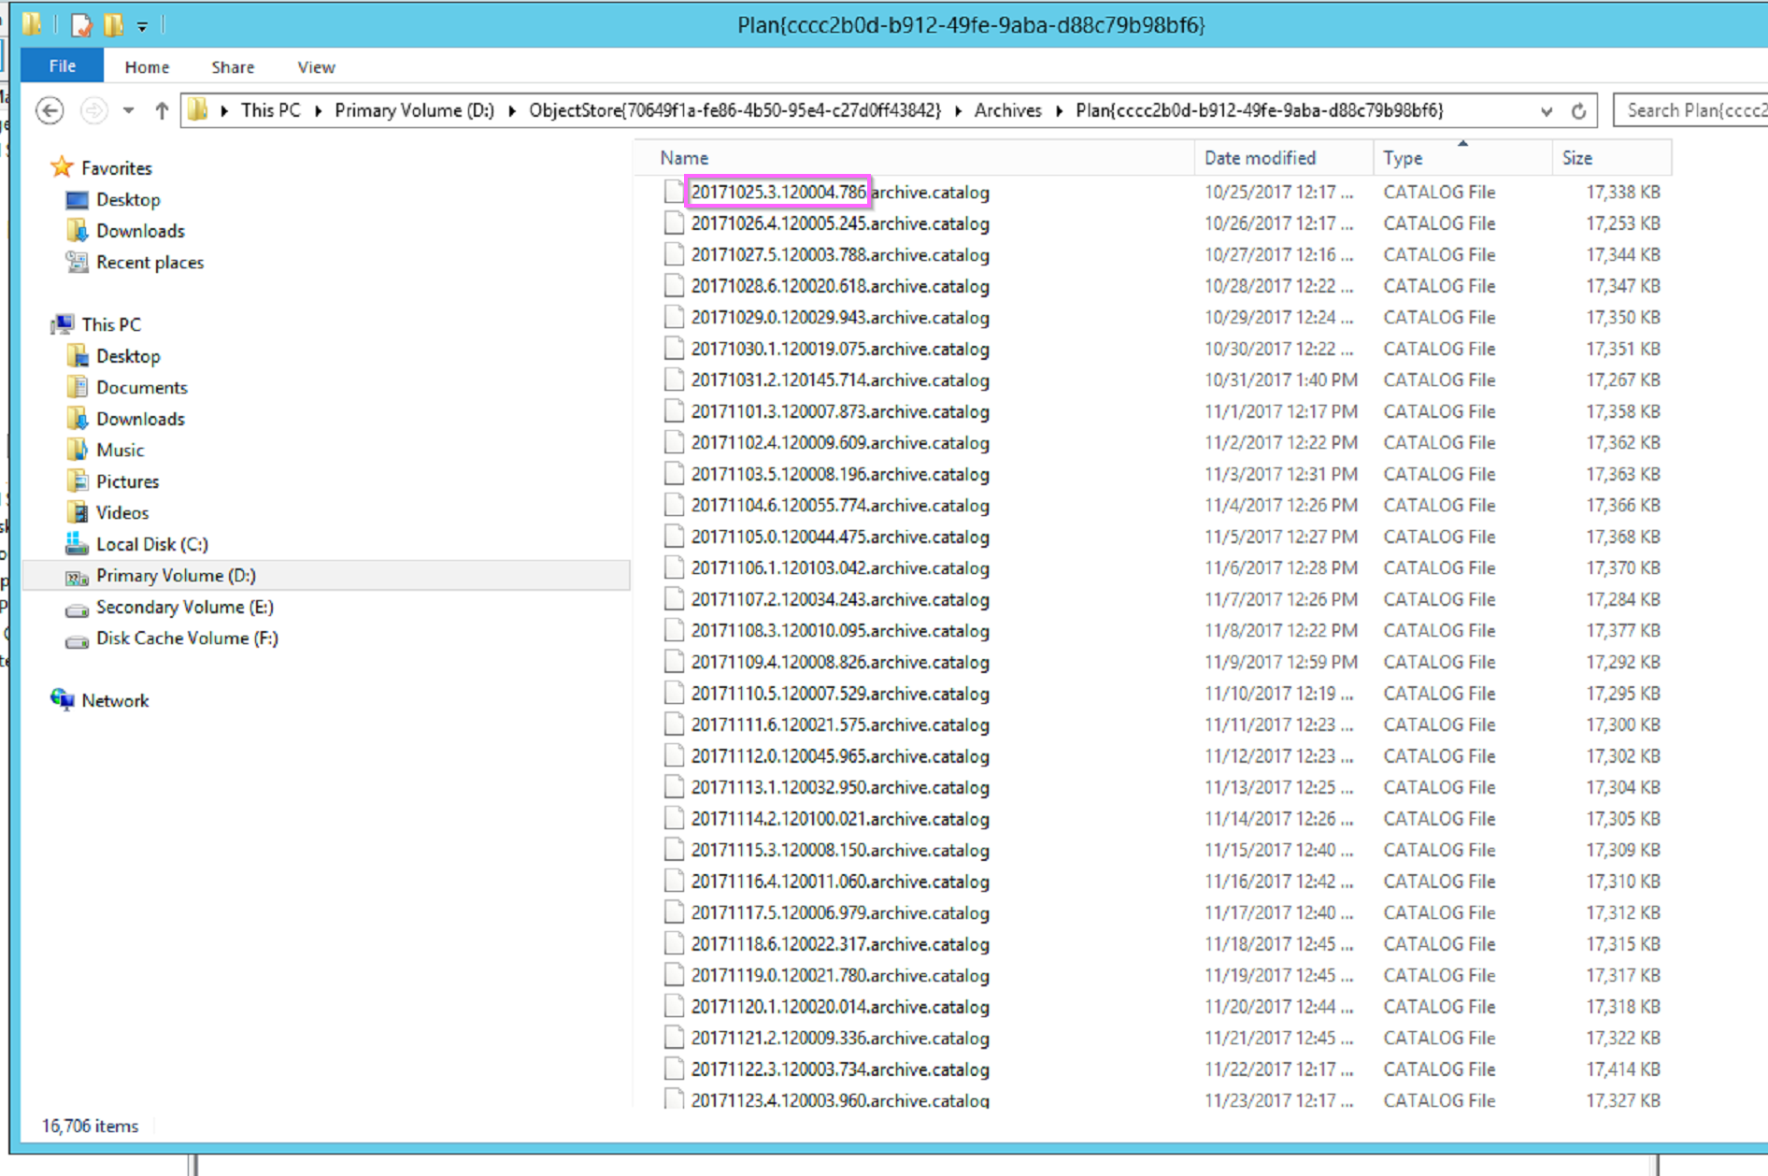Sort by the Date modified column header

click(1283, 158)
